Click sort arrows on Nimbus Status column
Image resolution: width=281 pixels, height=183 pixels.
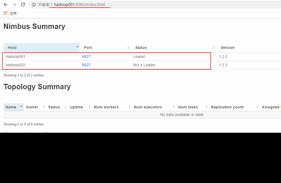click(214, 48)
